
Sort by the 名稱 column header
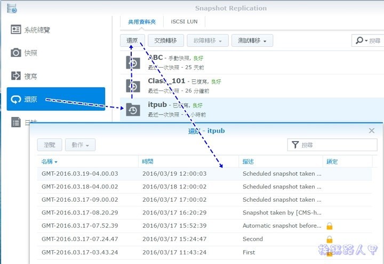[87, 162]
